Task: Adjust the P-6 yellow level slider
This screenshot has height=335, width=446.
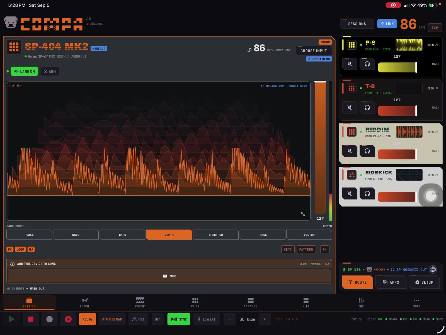Action: [397, 68]
